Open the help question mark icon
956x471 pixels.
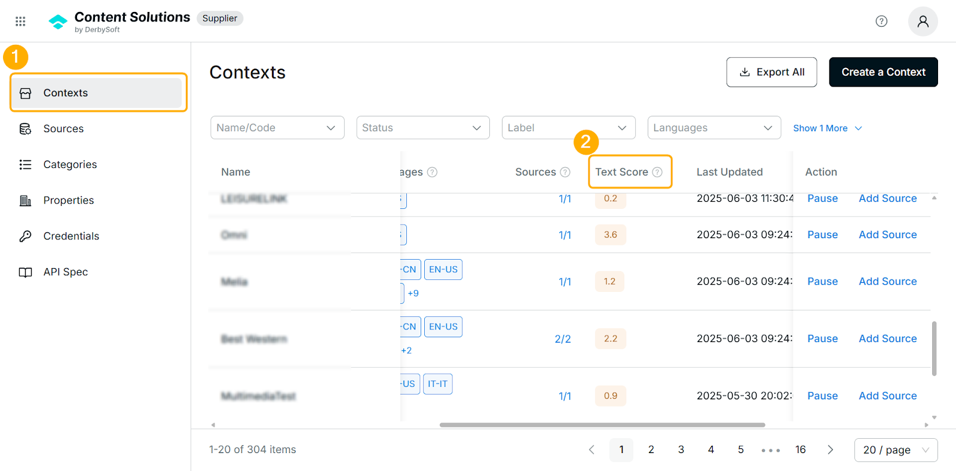(881, 21)
